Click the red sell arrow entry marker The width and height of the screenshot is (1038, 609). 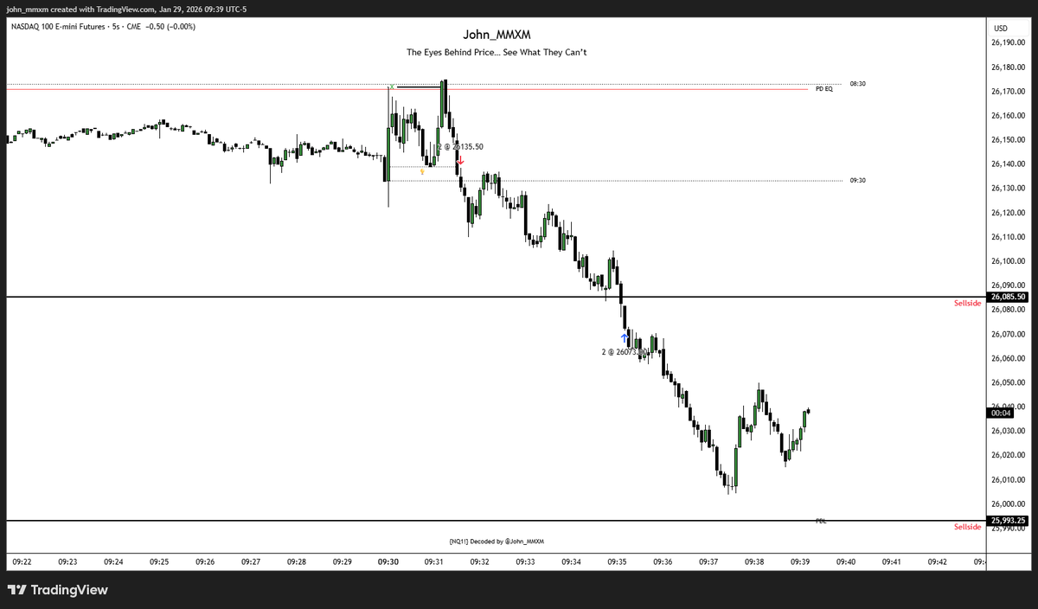point(460,161)
